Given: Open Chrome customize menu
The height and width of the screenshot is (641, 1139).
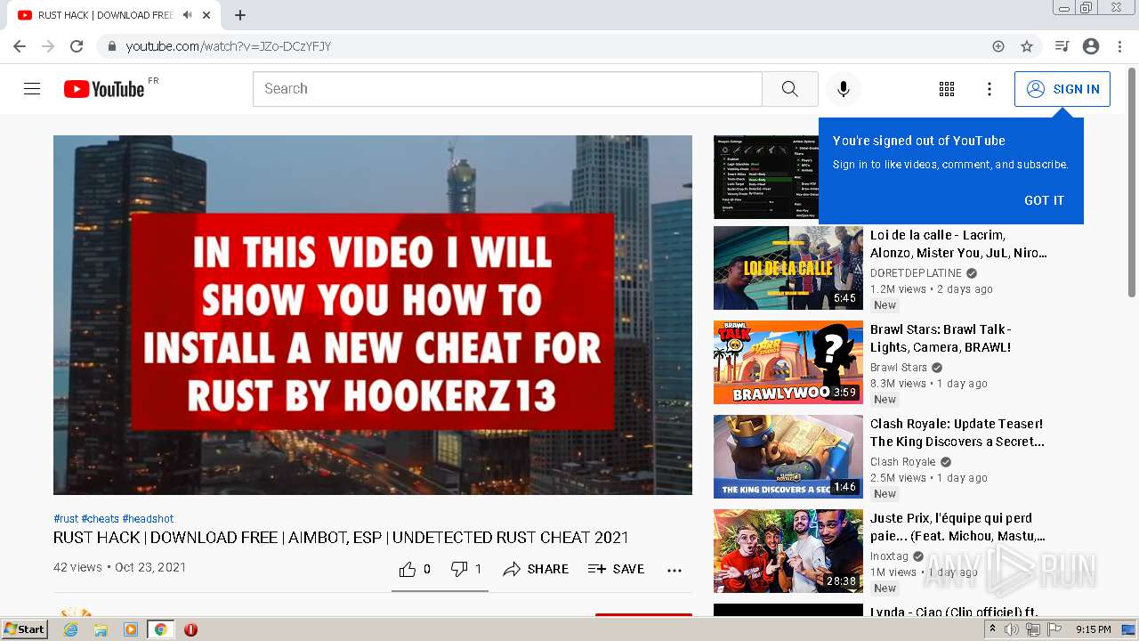Looking at the screenshot, I should pyautogui.click(x=1119, y=46).
